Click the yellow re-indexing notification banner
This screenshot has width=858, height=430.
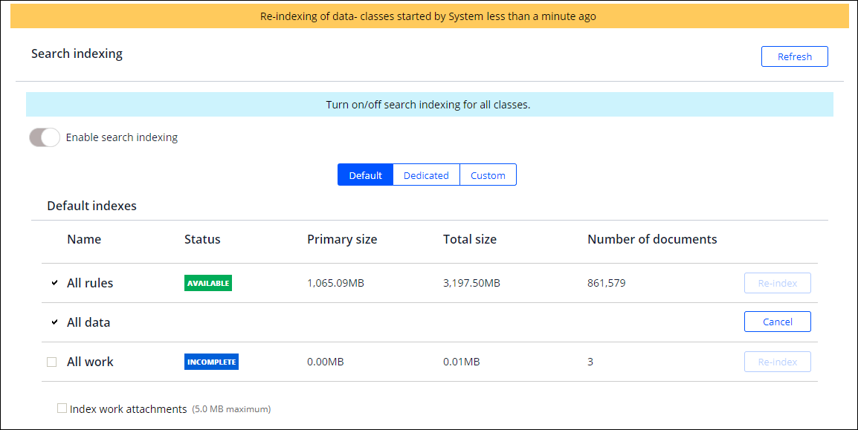point(429,16)
